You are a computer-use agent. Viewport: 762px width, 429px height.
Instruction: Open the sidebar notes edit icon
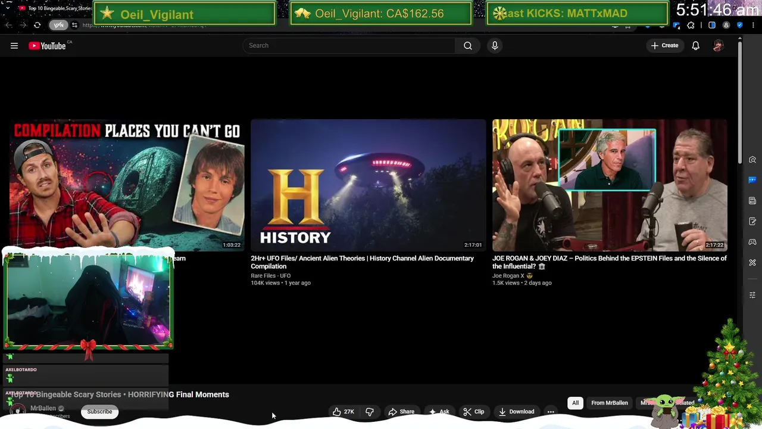tap(752, 222)
